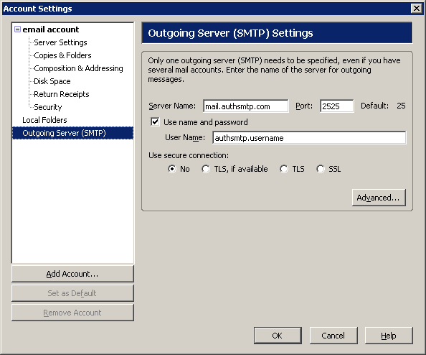This screenshot has width=426, height=355.
Task: Click the User Name text field
Action: click(309, 138)
